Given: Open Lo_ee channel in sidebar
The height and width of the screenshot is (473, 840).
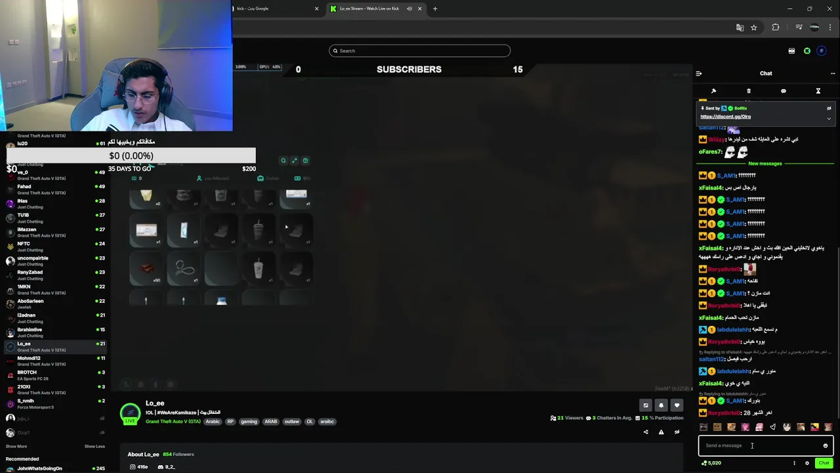Looking at the screenshot, I should 54,347.
